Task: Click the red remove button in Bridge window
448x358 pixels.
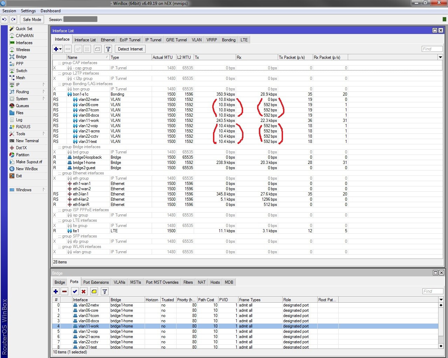Action: coord(64,291)
